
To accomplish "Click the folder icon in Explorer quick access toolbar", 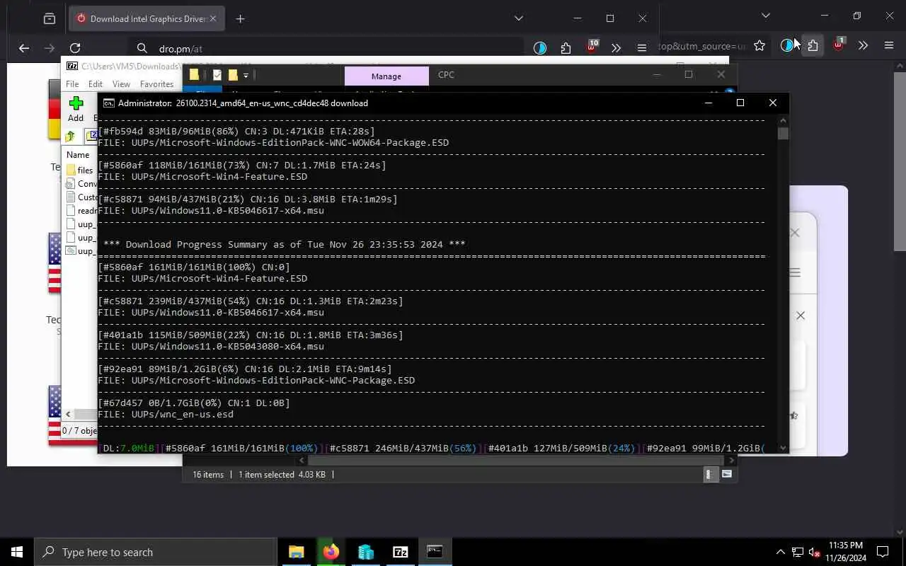I will click(x=194, y=74).
